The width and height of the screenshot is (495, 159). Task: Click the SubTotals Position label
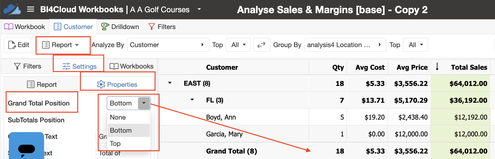(36, 120)
